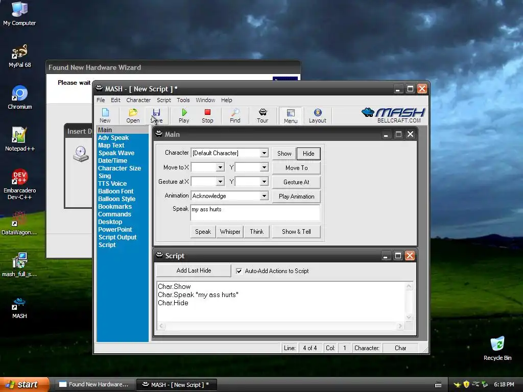Click the Think button
The image size is (523, 392).
[x=256, y=232]
